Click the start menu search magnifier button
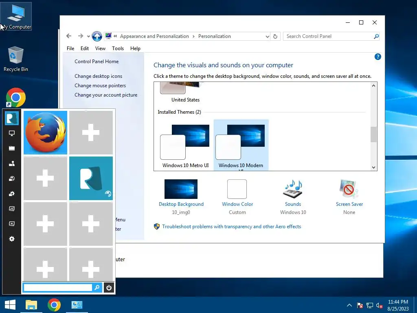The width and height of the screenshot is (417, 313). (x=97, y=287)
